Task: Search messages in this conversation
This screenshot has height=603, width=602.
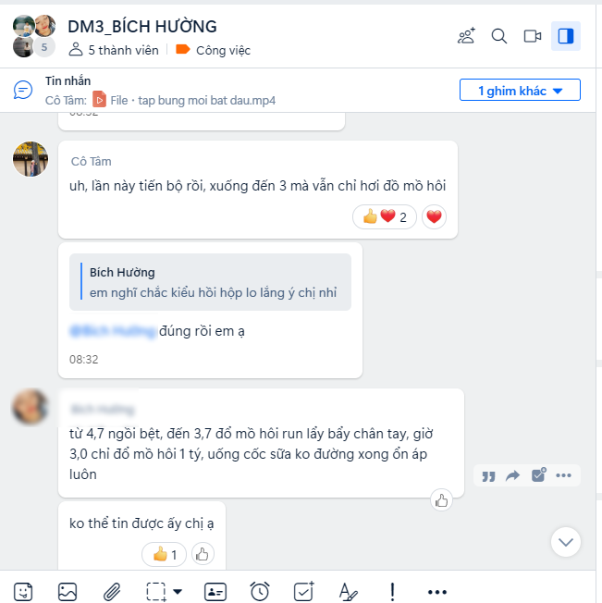Action: pyautogui.click(x=499, y=36)
